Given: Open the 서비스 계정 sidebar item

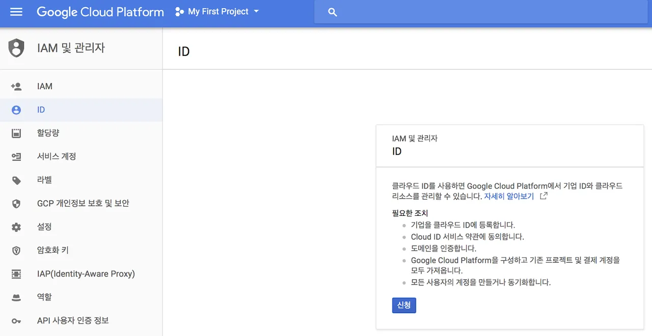Looking at the screenshot, I should pyautogui.click(x=81, y=156).
